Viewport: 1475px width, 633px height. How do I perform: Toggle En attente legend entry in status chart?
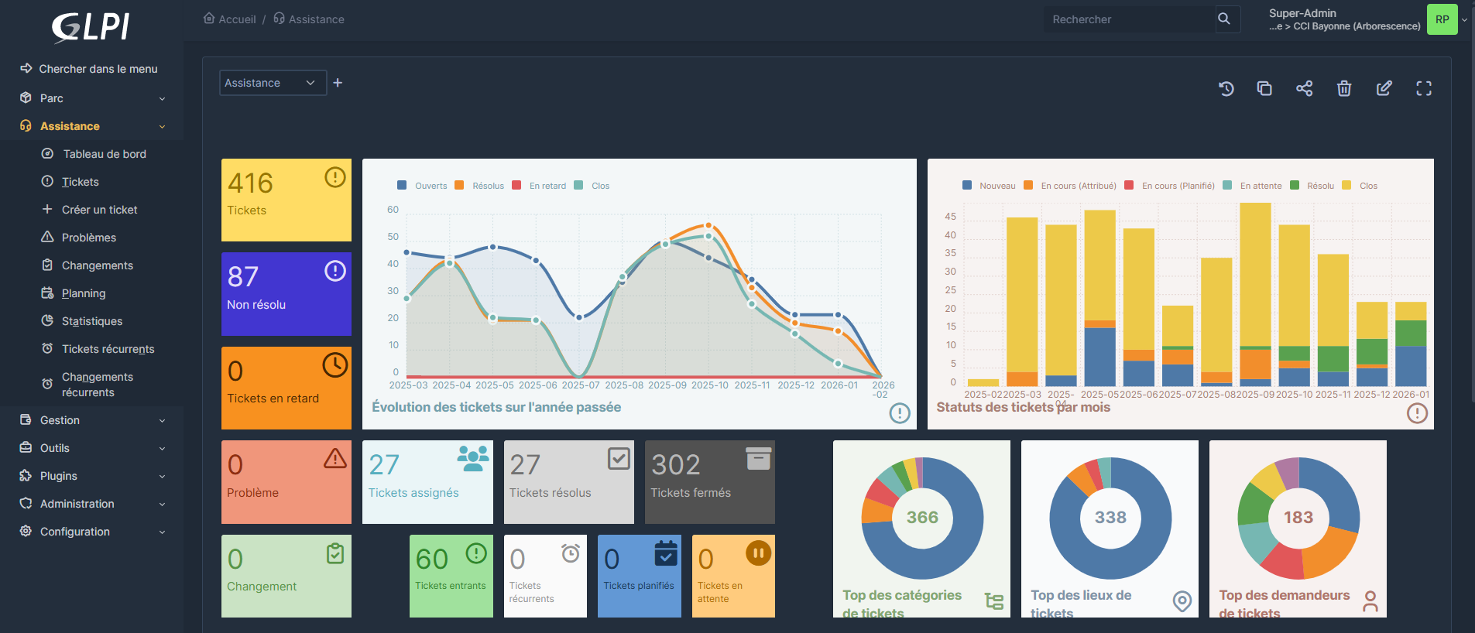(x=1252, y=186)
